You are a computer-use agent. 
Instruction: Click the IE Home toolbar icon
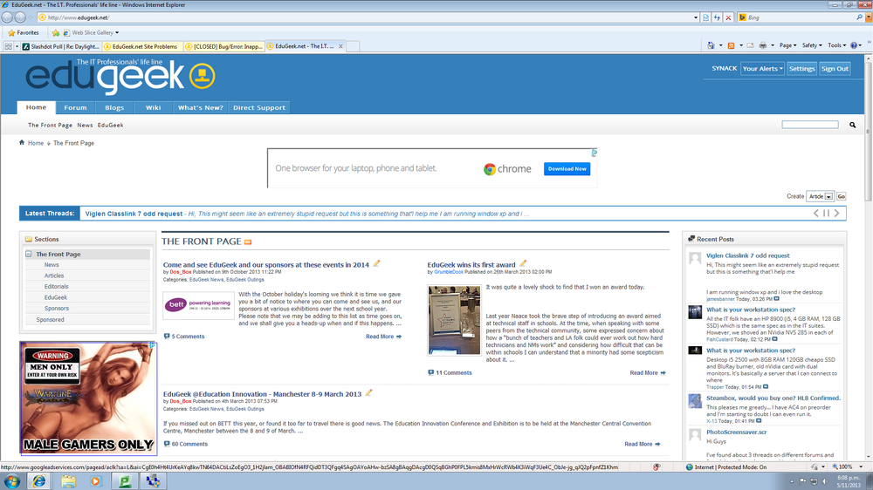click(711, 45)
